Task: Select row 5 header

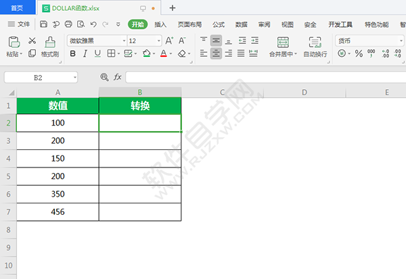Action: [x=8, y=176]
